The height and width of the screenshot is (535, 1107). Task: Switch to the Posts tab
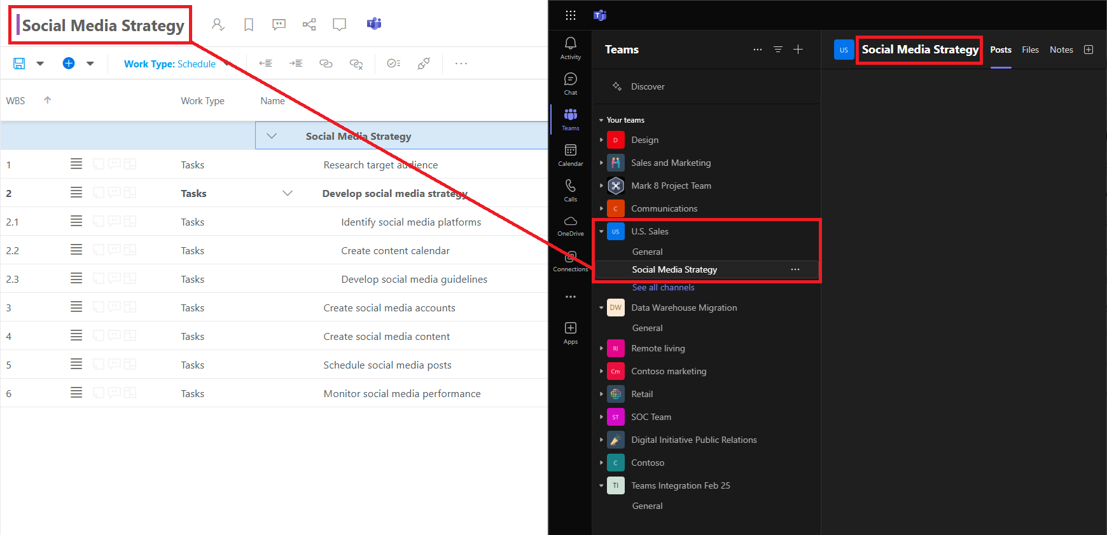click(1001, 50)
